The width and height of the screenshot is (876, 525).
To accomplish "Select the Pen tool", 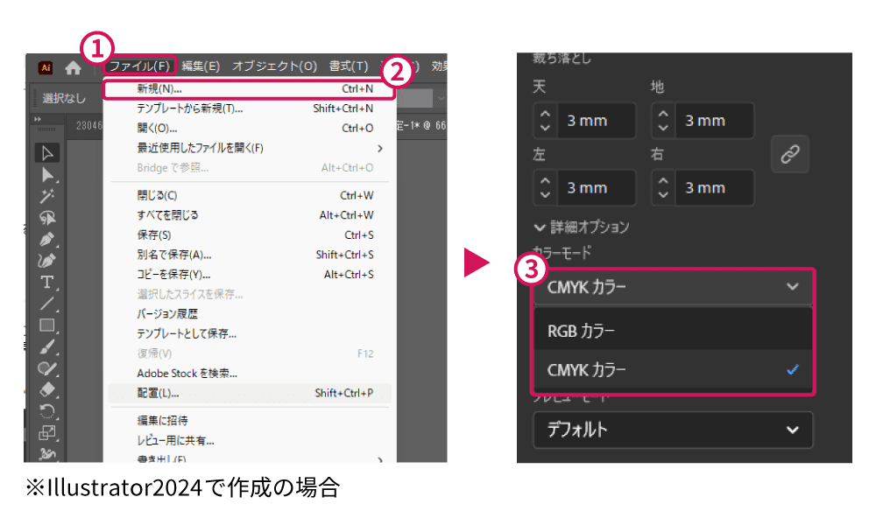I will [47, 240].
